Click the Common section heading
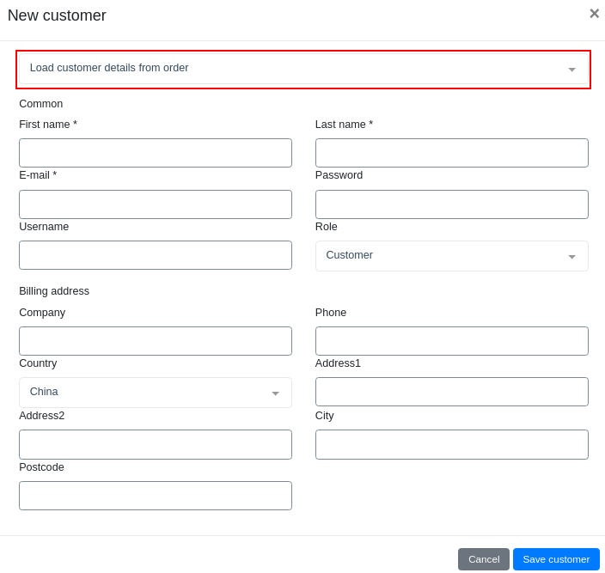605x573 pixels. 41,104
